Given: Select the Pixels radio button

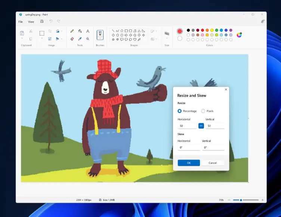Looking at the screenshot, I should point(203,111).
